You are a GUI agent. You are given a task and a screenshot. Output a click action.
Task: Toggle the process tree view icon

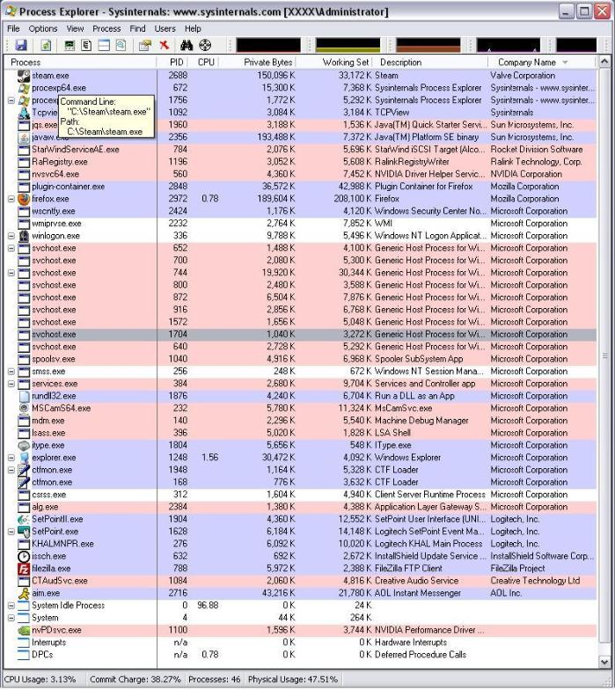(x=86, y=45)
